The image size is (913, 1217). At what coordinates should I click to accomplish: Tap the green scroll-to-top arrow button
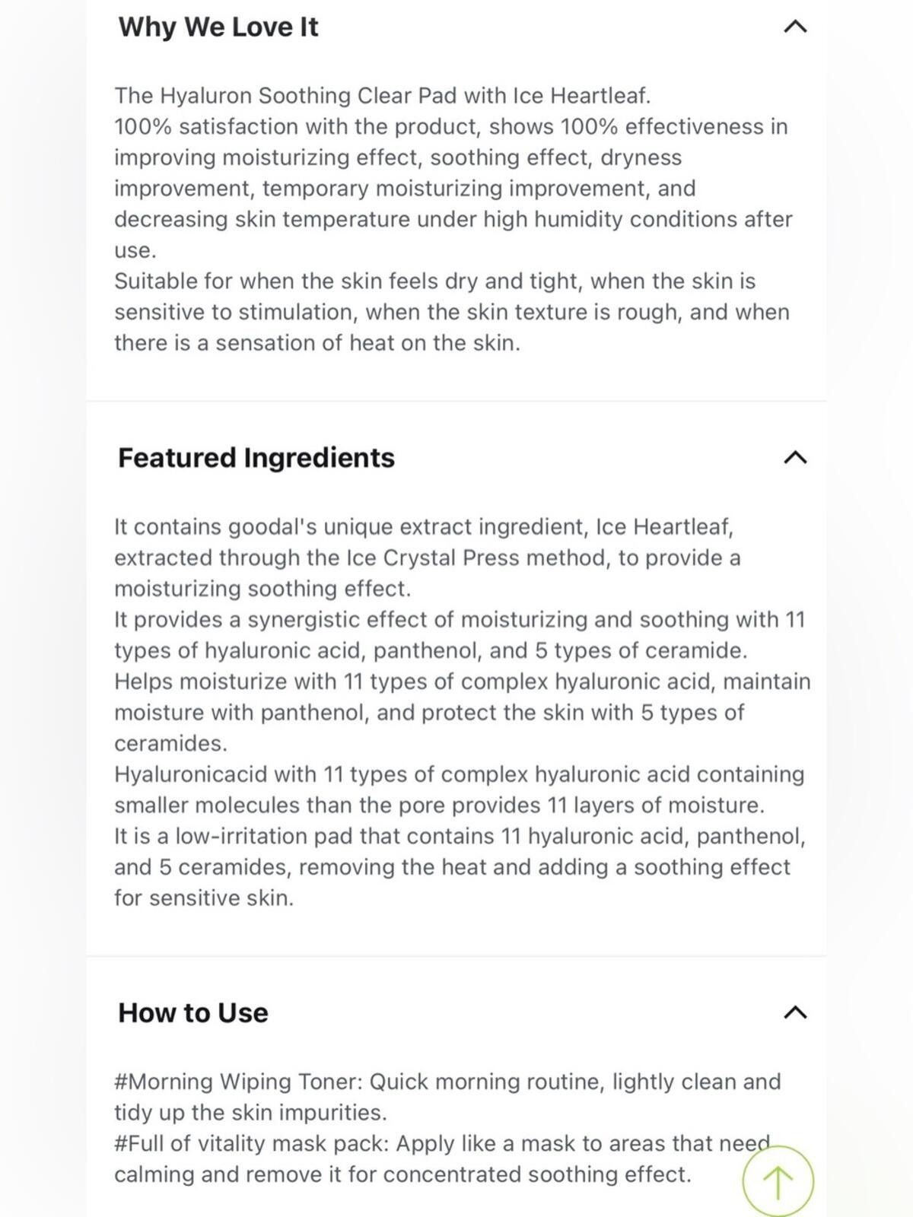click(x=778, y=1182)
